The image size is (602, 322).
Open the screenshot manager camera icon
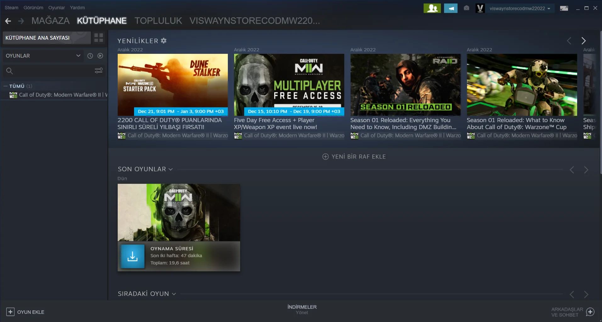pos(466,8)
